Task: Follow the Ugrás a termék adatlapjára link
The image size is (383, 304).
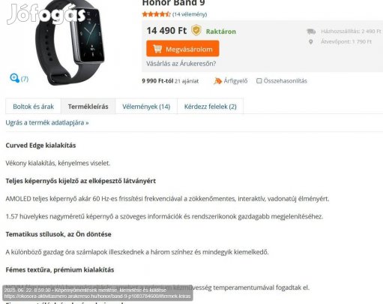Action: [47, 122]
